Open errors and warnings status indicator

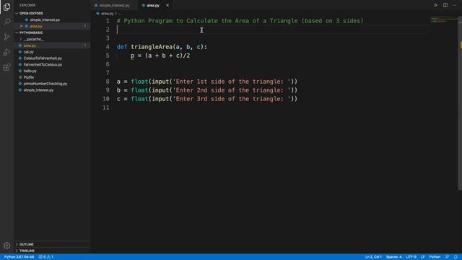click(46, 257)
